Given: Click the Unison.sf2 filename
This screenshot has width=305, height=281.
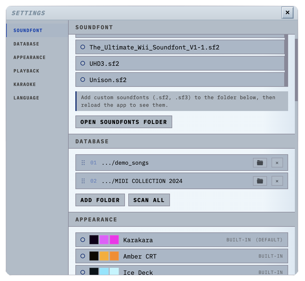Looking at the screenshot, I should coord(108,80).
